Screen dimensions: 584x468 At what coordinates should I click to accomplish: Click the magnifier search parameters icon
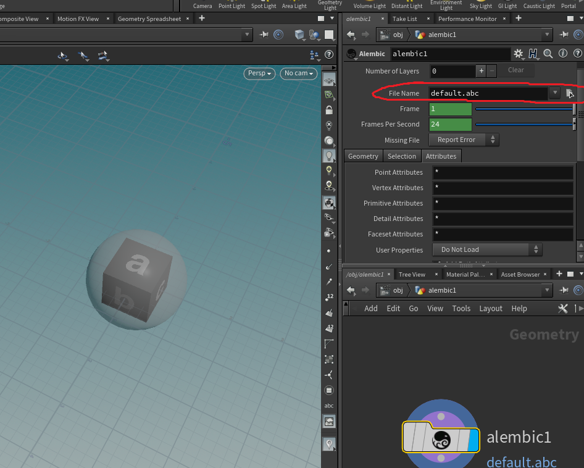click(548, 54)
